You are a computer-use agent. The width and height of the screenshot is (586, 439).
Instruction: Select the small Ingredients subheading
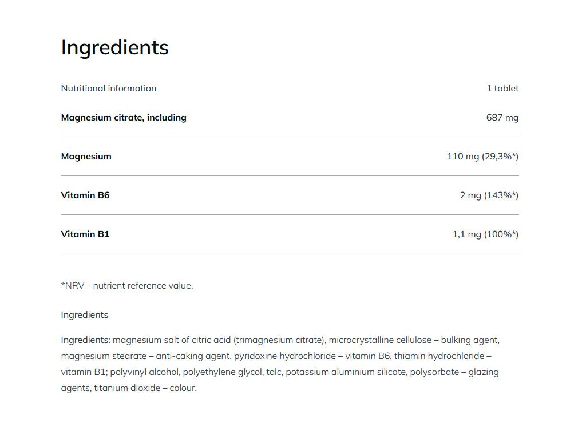coord(85,315)
